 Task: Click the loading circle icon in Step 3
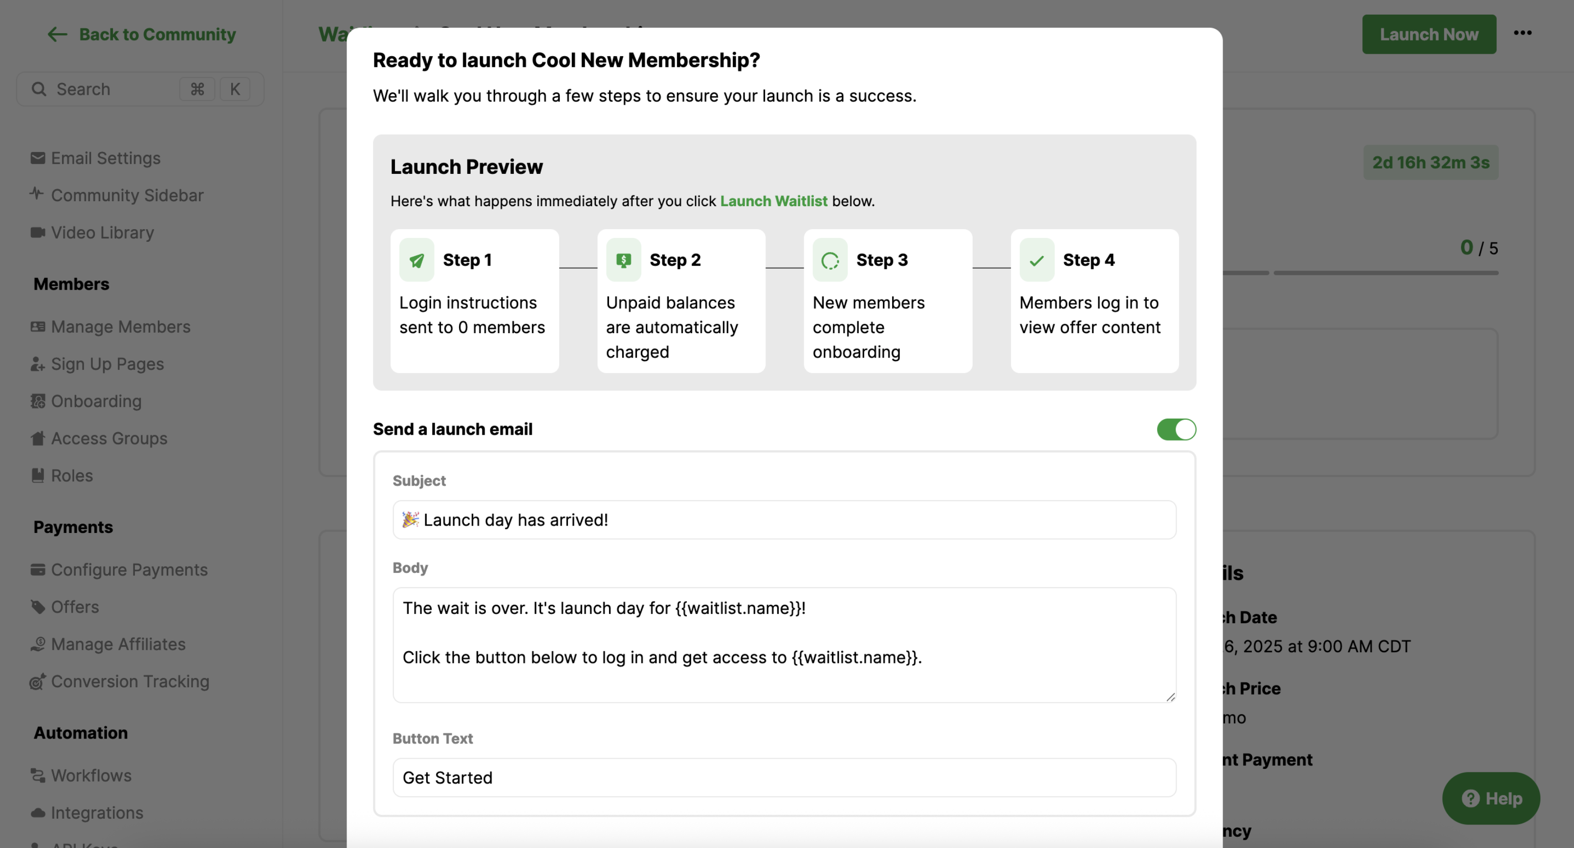pyautogui.click(x=829, y=260)
